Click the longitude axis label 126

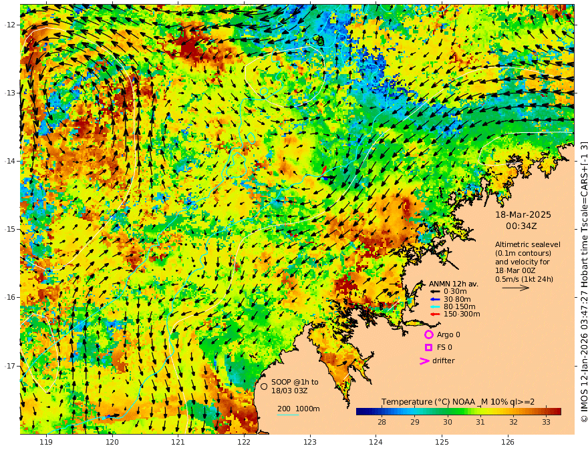coord(508,442)
